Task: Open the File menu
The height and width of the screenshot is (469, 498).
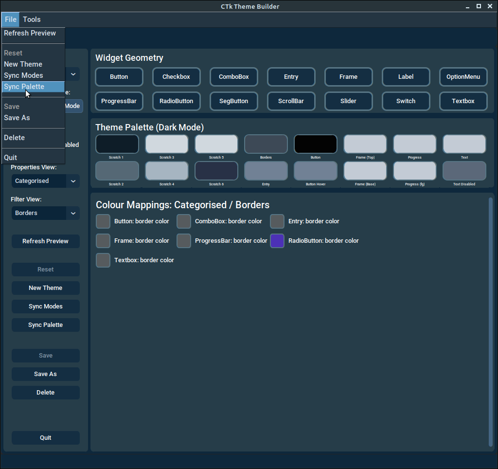Action: (11, 19)
